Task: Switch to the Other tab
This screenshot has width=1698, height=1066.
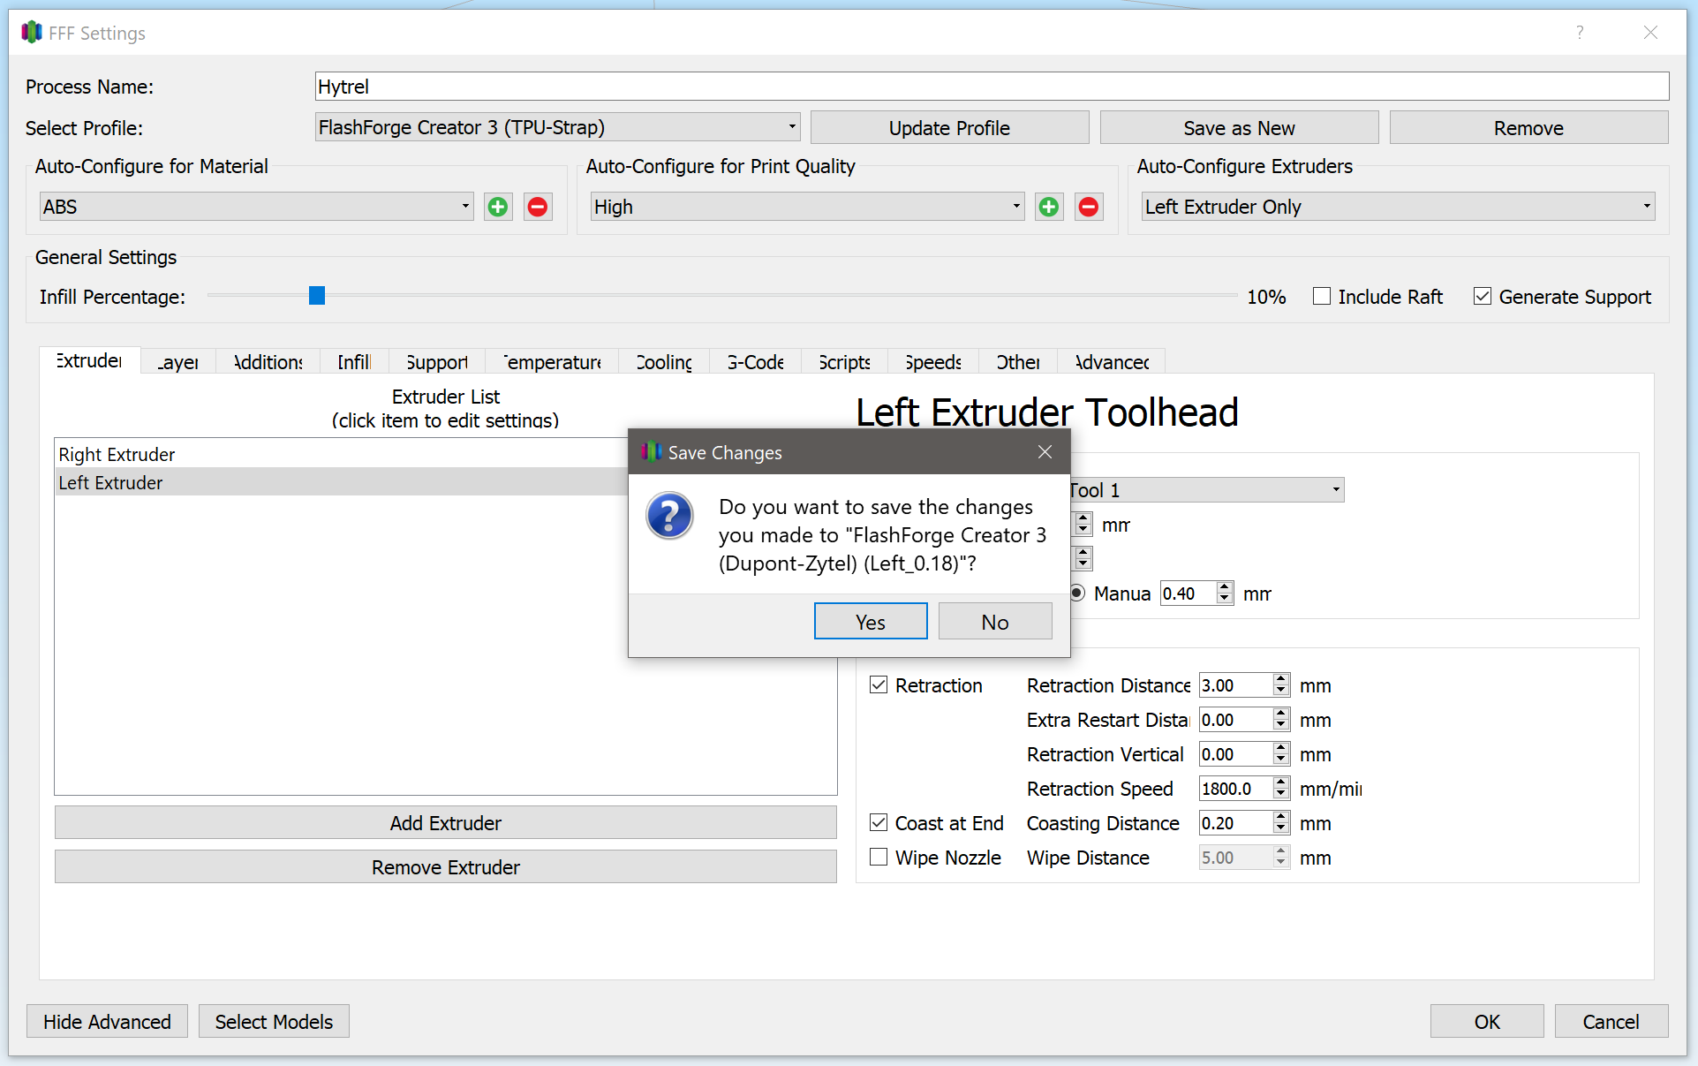Action: click(1018, 362)
